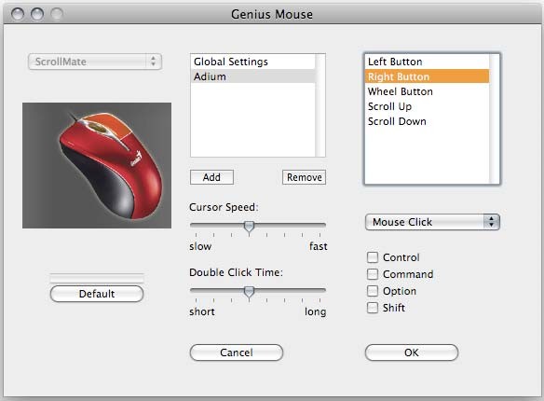Toggle the Shift modifier checkbox

coord(373,307)
